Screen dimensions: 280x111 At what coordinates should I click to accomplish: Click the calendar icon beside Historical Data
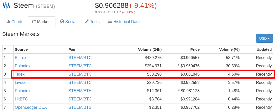(x=110, y=22)
